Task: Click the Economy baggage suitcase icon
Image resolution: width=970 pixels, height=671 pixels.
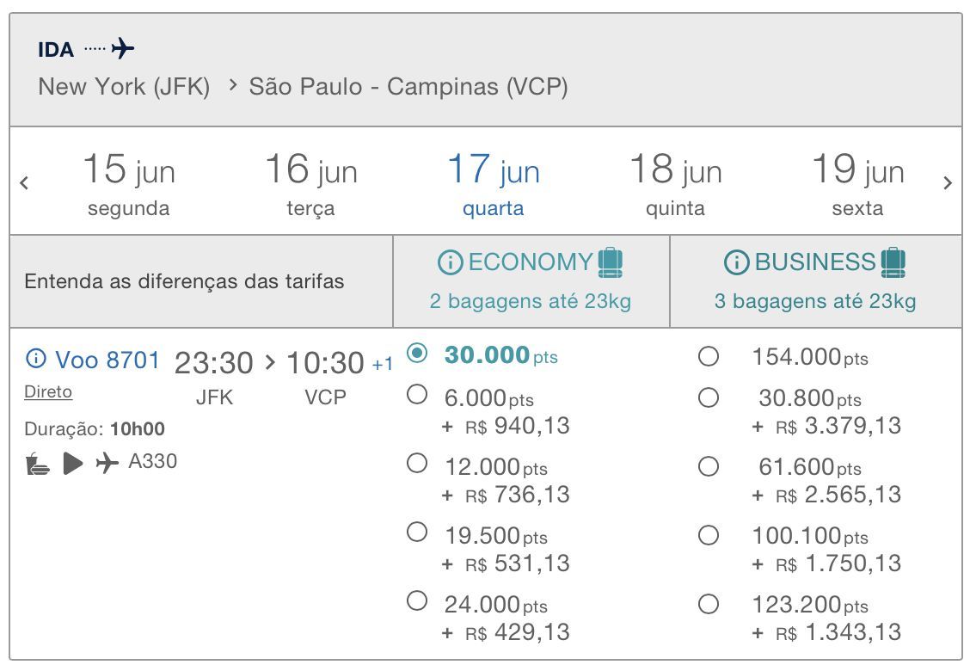Action: click(610, 262)
